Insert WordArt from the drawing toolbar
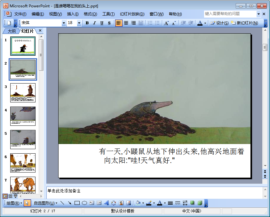 pyautogui.click(x=107, y=203)
